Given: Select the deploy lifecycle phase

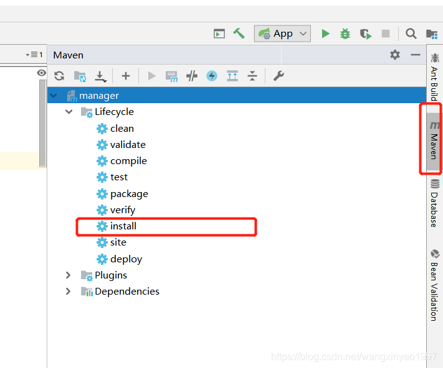Looking at the screenshot, I should tap(119, 259).
